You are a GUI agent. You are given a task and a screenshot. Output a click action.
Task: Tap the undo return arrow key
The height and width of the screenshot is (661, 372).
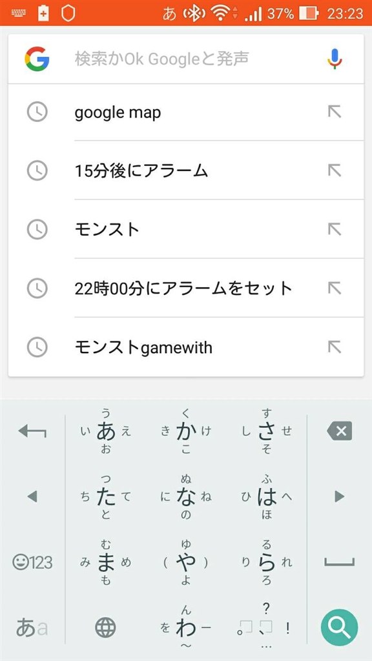(x=32, y=431)
